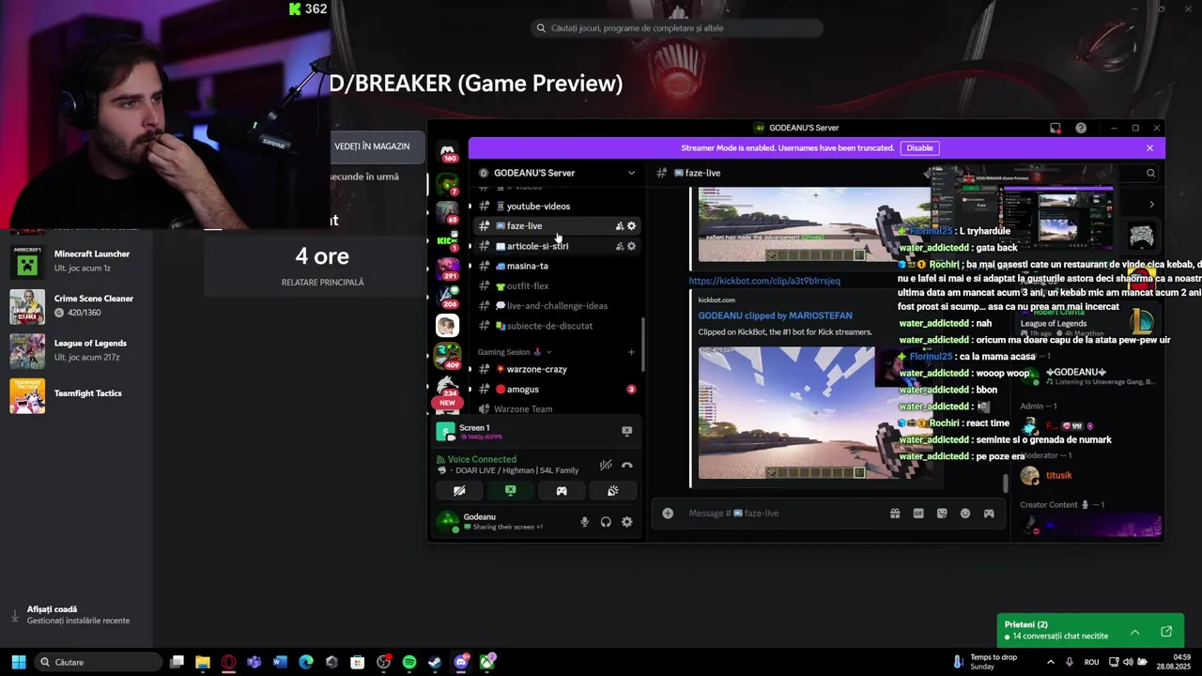This screenshot has width=1202, height=676.
Task: Open the kickbot.com clip link
Action: [x=764, y=281]
